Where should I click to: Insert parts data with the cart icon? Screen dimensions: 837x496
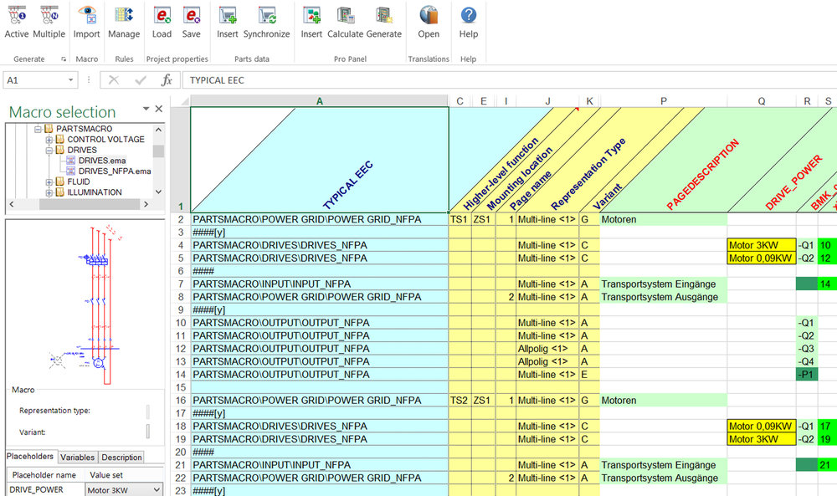227,23
